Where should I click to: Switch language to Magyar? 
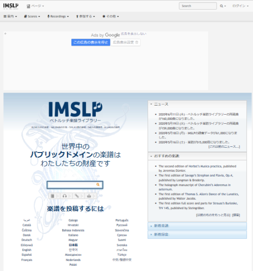73,240
